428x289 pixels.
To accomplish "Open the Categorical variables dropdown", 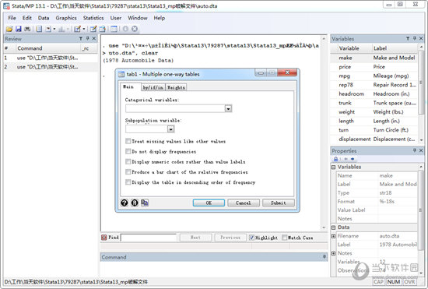I will click(228, 109).
